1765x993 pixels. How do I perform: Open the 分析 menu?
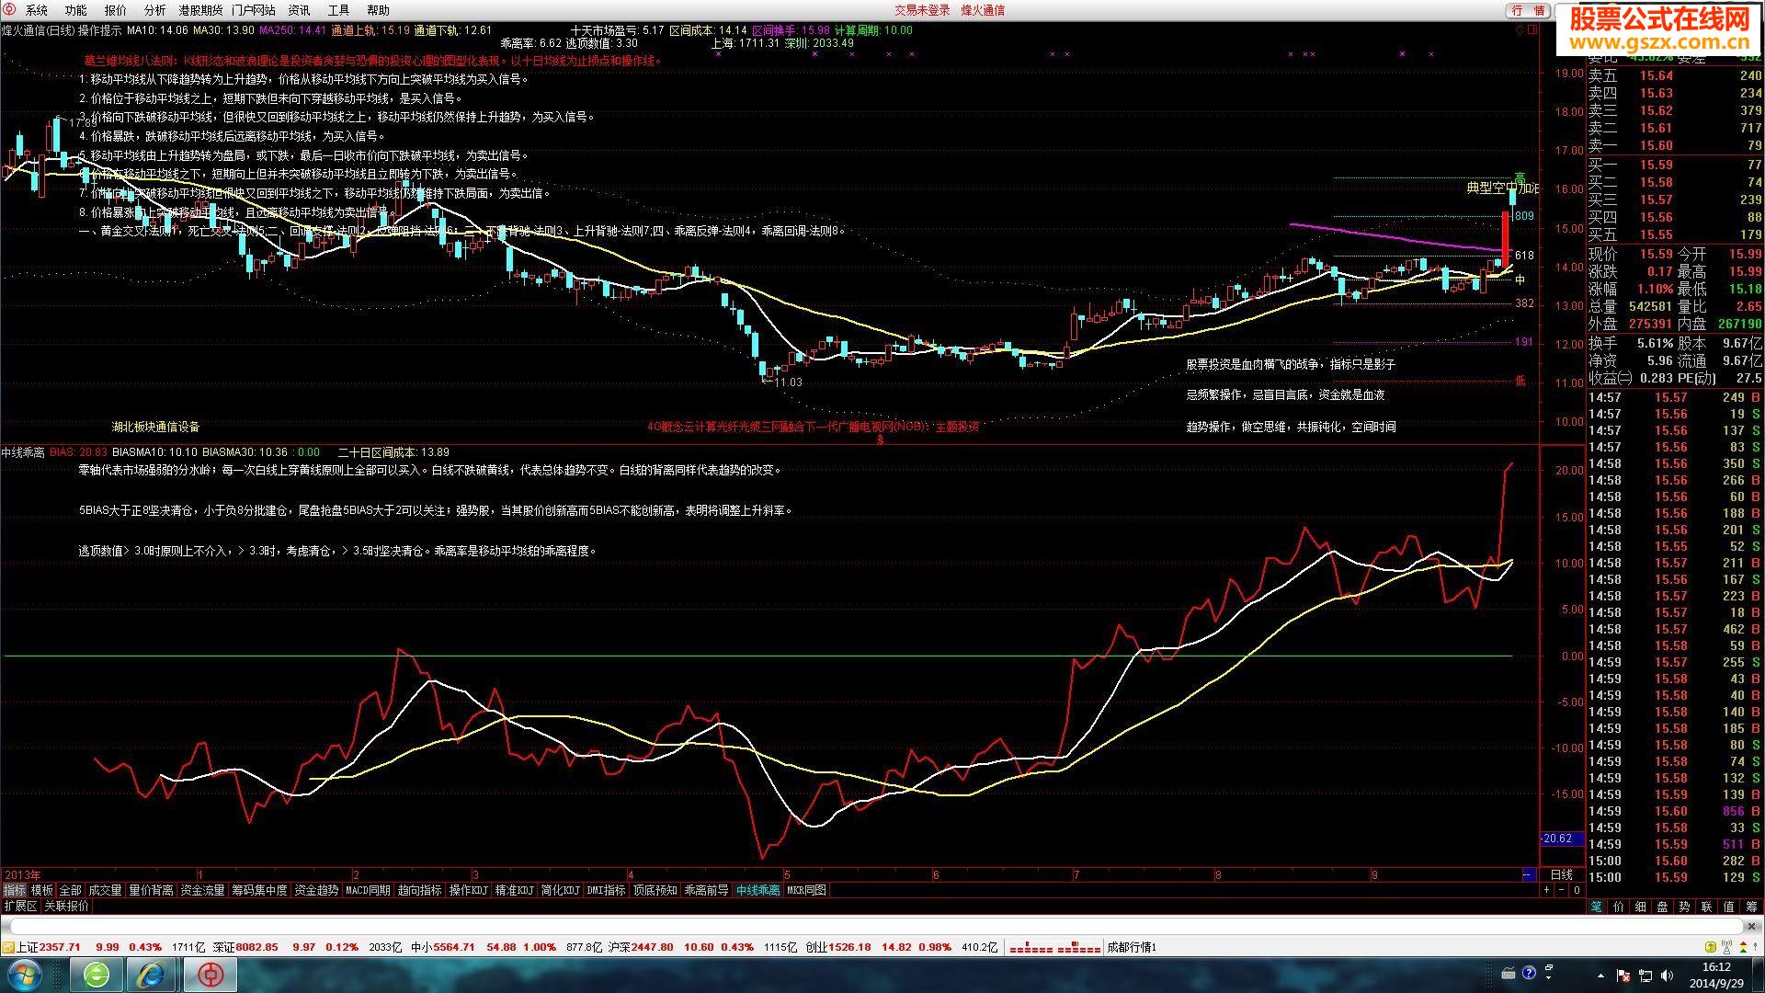pyautogui.click(x=155, y=10)
